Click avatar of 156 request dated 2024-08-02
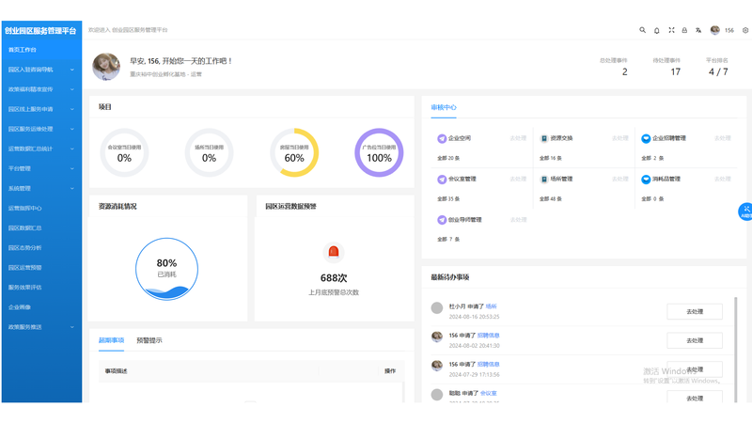This screenshot has height=423, width=752. point(436,337)
